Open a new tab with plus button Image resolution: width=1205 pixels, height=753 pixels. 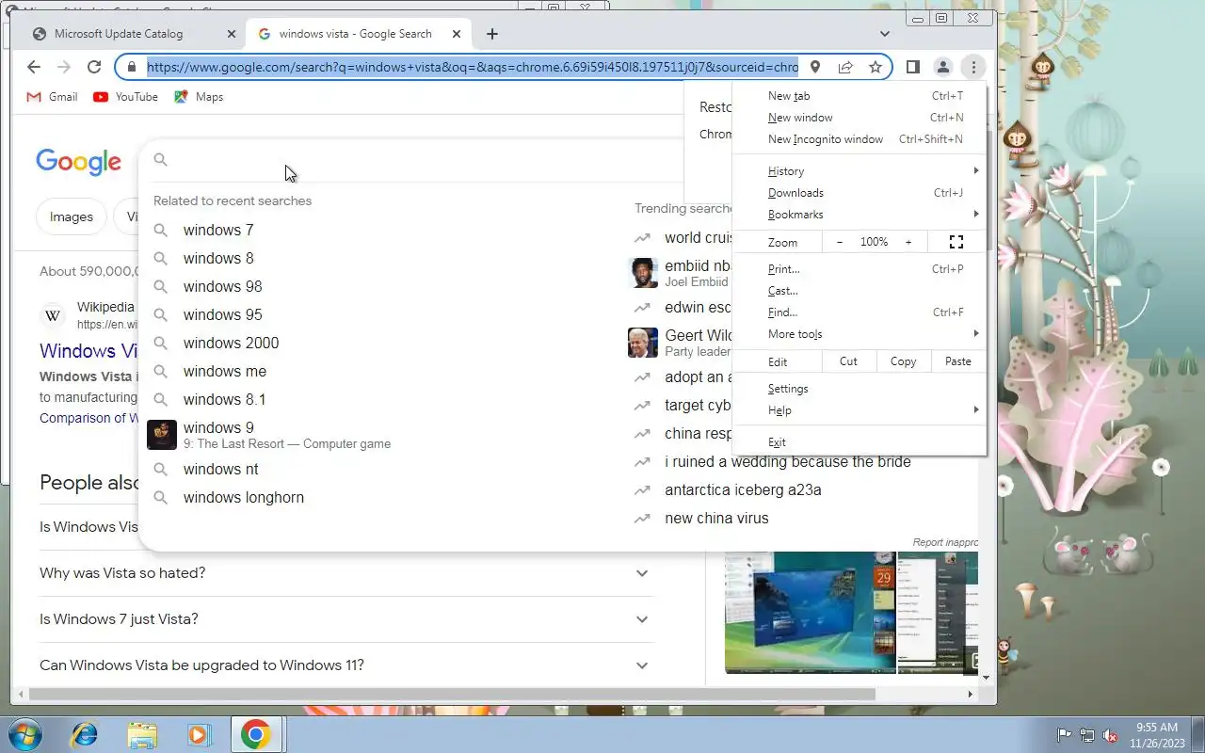point(492,34)
